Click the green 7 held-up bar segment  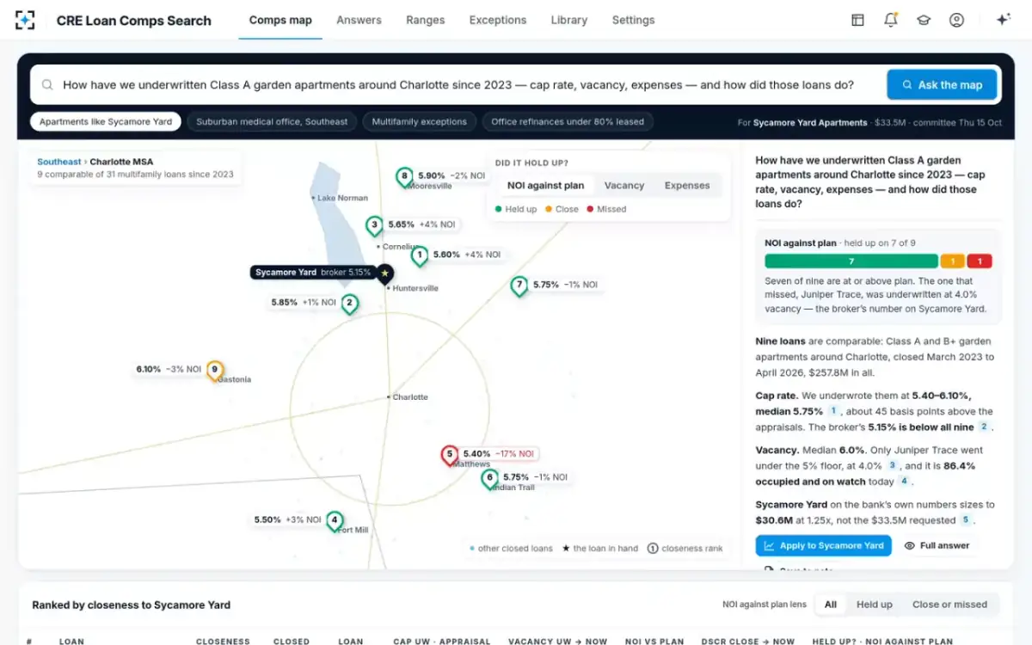[851, 261]
